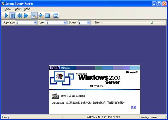Start playback with the Play icon
Viewport: 168px width, 120px height.
pos(6,16)
